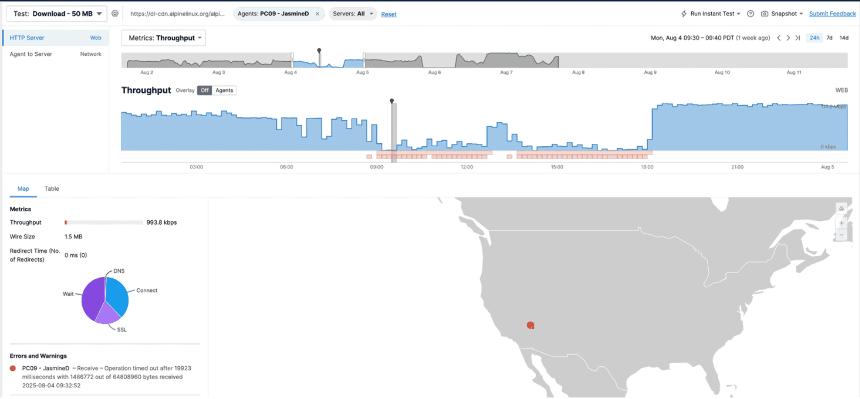Image resolution: width=860 pixels, height=399 pixels.
Task: Click the red agent marker on map
Action: 530,325
